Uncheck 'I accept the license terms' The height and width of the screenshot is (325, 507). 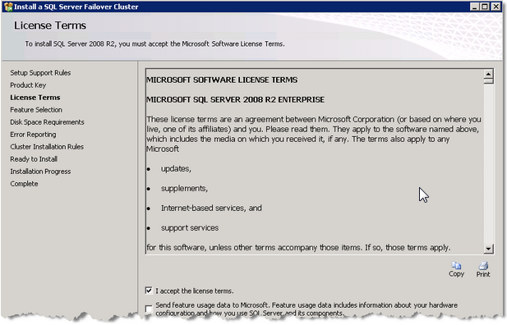[149, 291]
